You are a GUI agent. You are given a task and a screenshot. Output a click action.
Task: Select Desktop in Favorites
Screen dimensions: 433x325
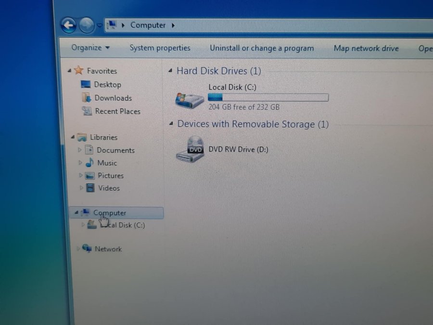point(107,85)
